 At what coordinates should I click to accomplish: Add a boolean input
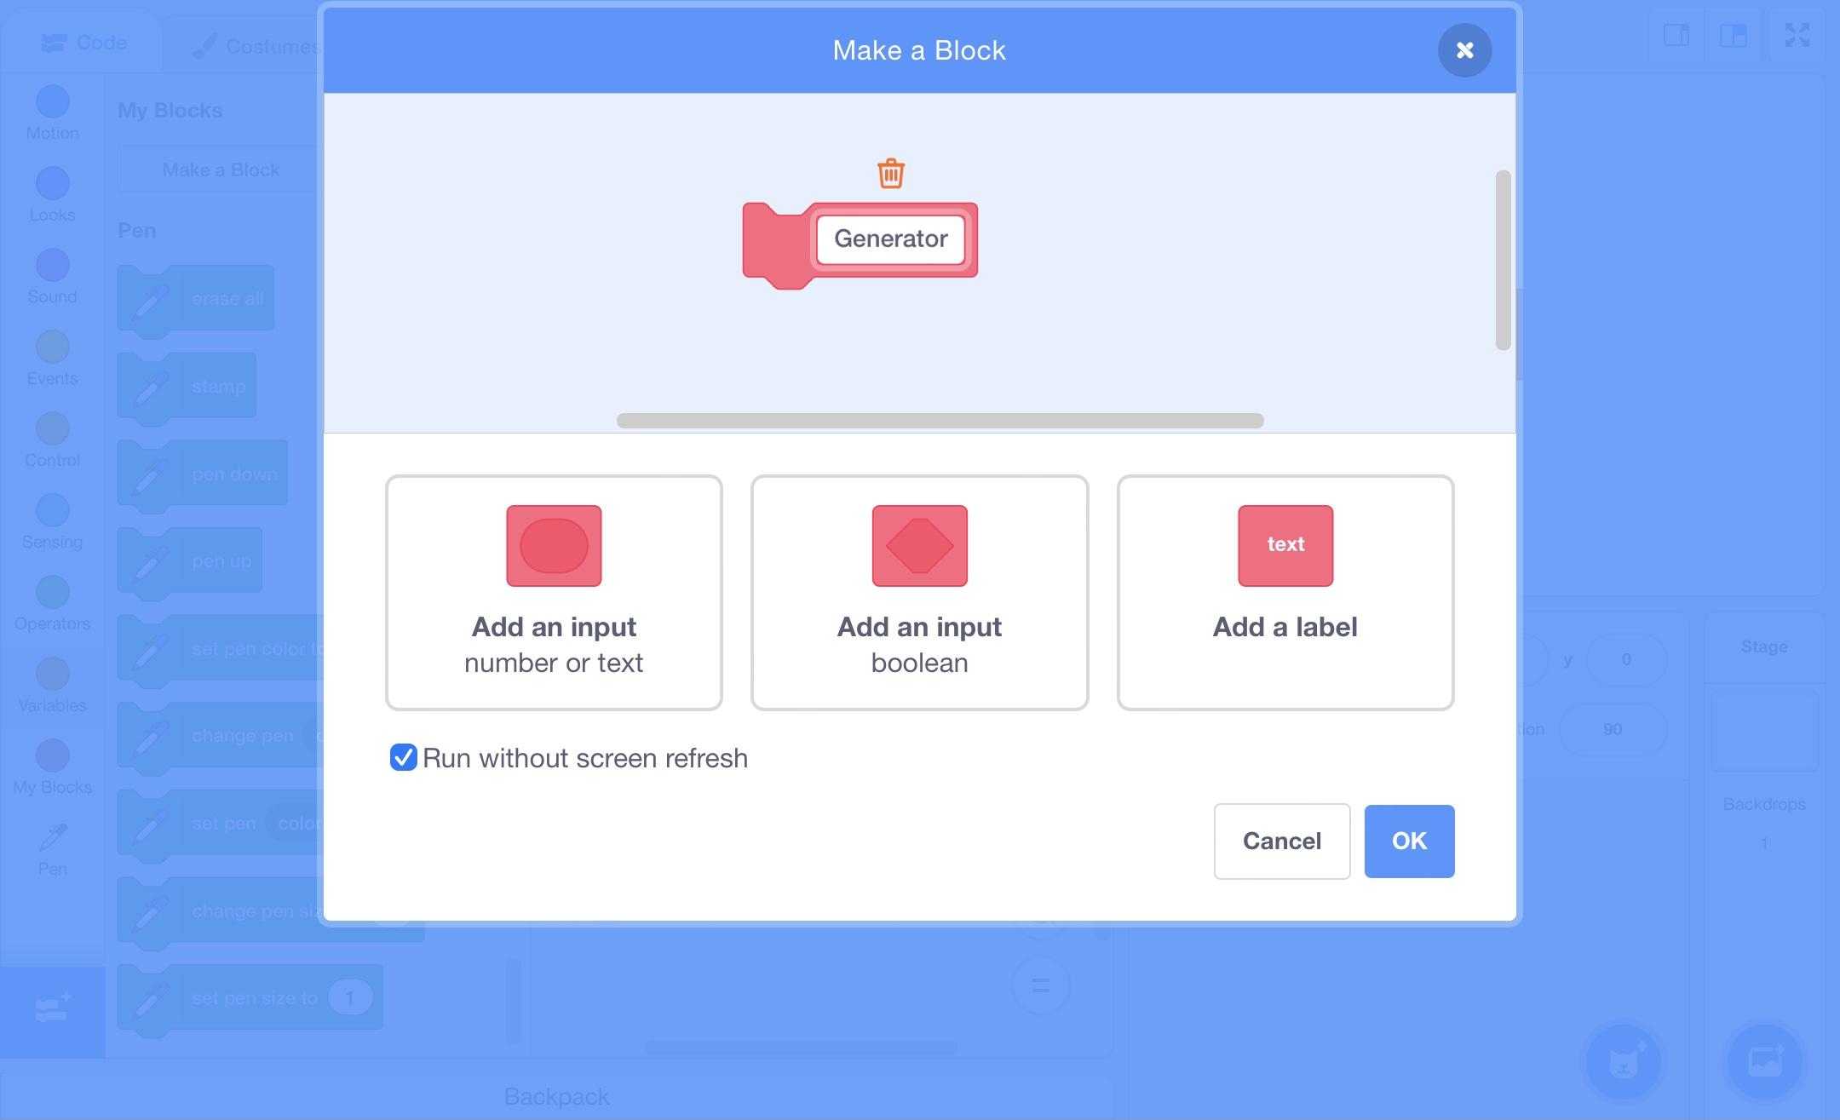[919, 592]
